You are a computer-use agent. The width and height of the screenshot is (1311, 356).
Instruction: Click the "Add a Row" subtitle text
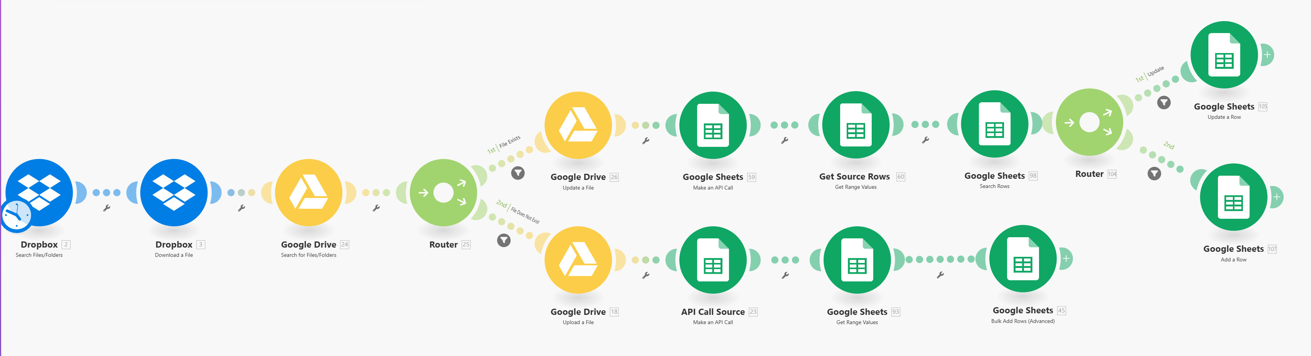point(1234,260)
